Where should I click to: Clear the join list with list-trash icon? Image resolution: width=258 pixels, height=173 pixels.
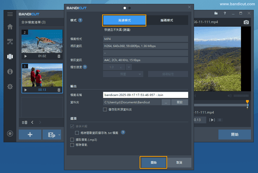(24, 123)
